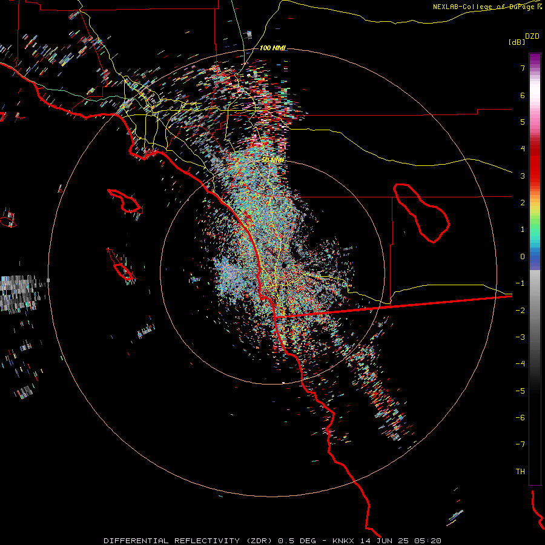
Task: Select the 7 value on color scale
Action: pos(523,68)
